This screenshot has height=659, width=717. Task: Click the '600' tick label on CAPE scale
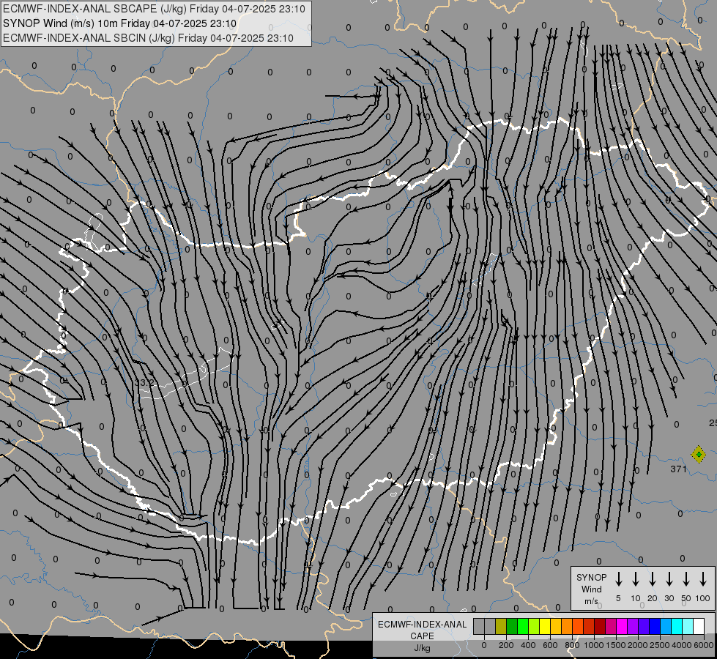click(550, 645)
